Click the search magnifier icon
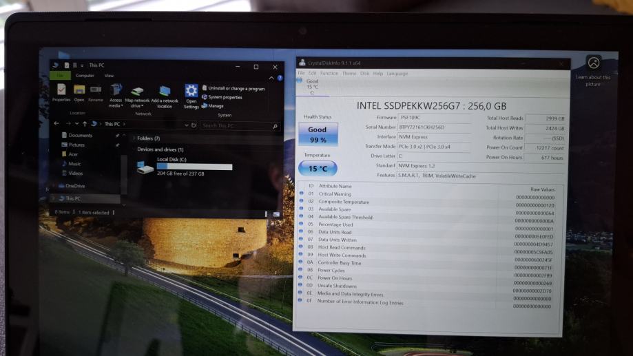Viewport: 633px width, 356px height. click(276, 126)
